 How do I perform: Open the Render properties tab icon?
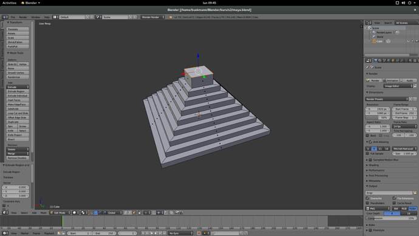point(376,61)
